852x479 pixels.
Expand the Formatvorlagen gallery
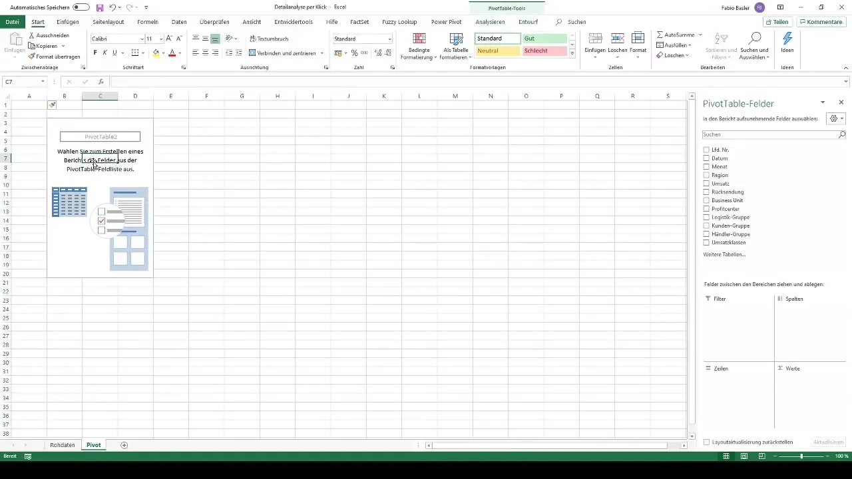pos(572,53)
